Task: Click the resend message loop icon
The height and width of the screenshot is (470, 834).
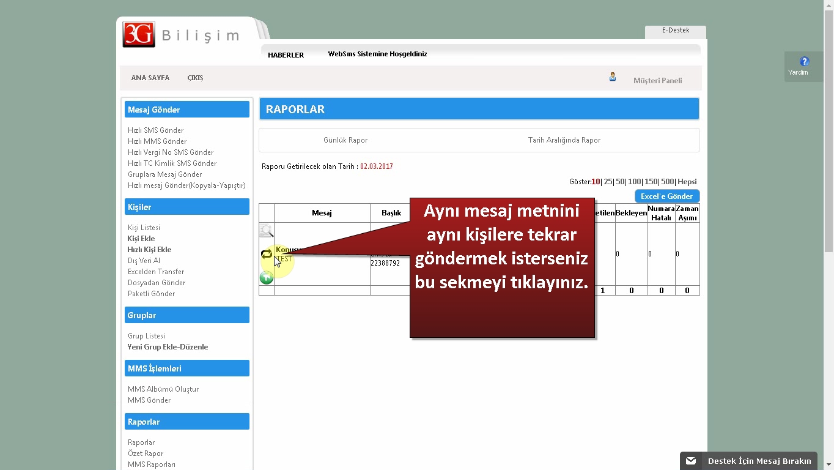Action: tap(266, 254)
